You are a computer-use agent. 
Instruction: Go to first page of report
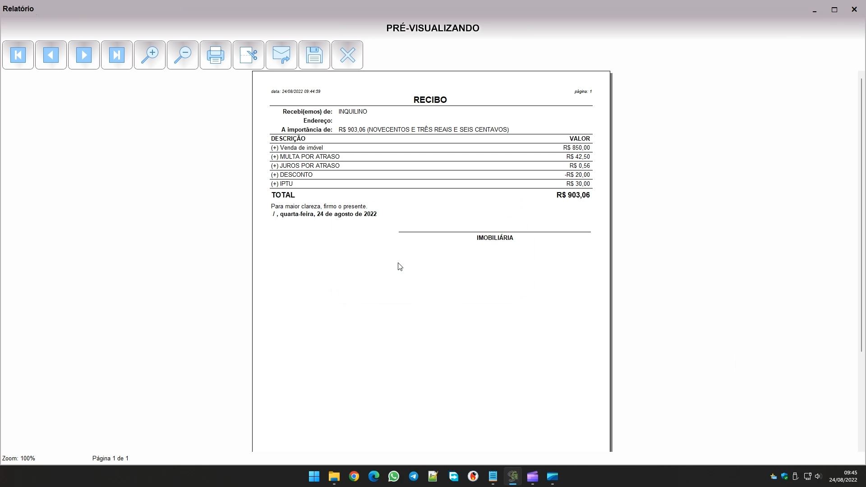point(18,55)
